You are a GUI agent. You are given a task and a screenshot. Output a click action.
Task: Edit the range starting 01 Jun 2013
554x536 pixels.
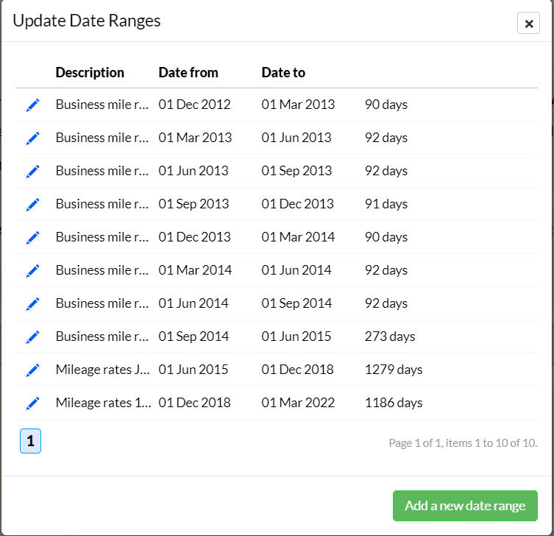32,171
